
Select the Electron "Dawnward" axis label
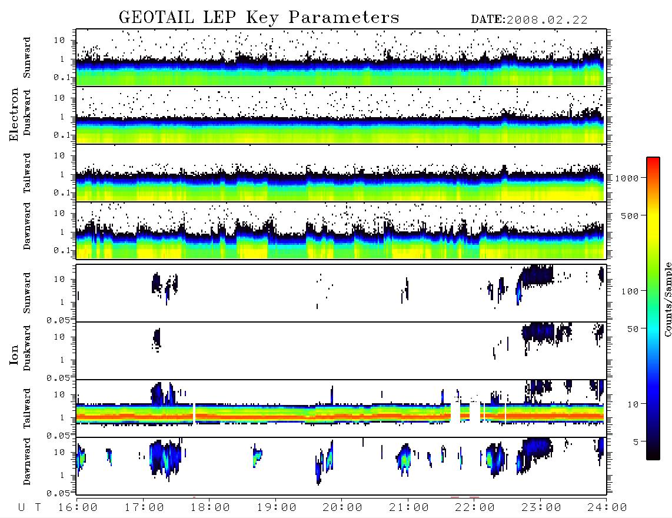27,226
